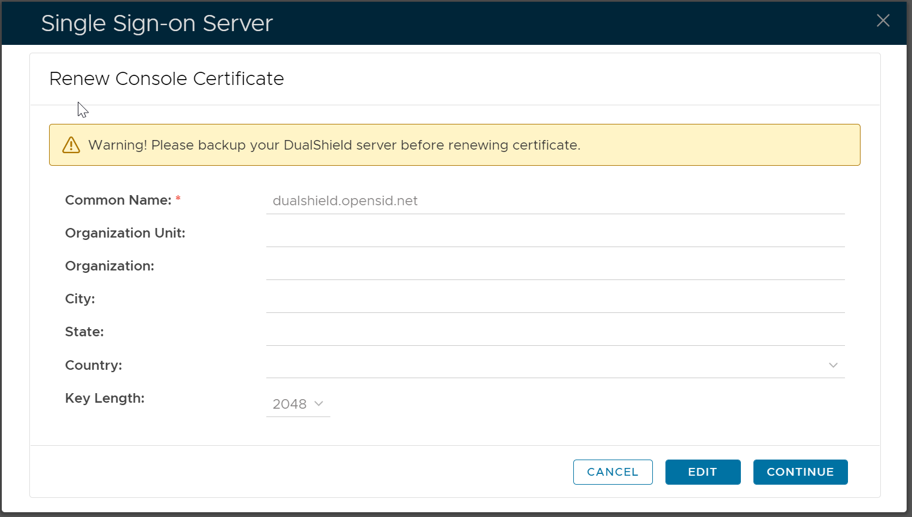Hit CONTINUE to renew the certificate
This screenshot has height=517, width=912.
(x=800, y=472)
